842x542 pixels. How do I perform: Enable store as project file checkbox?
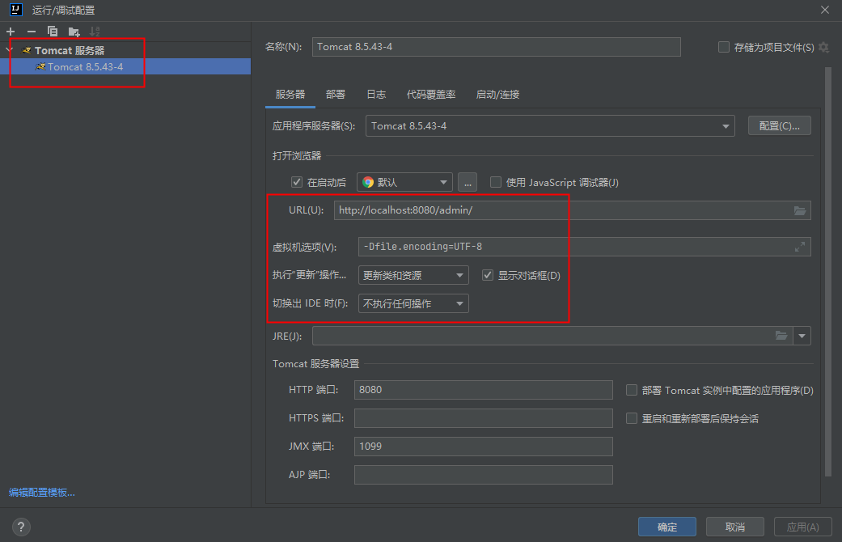click(724, 47)
